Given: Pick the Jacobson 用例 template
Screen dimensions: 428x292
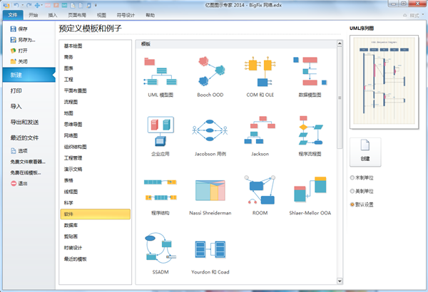Looking at the screenshot, I should (x=210, y=136).
